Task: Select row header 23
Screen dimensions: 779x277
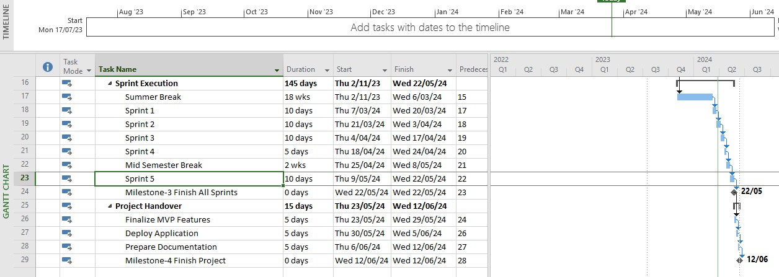Action: pos(25,178)
